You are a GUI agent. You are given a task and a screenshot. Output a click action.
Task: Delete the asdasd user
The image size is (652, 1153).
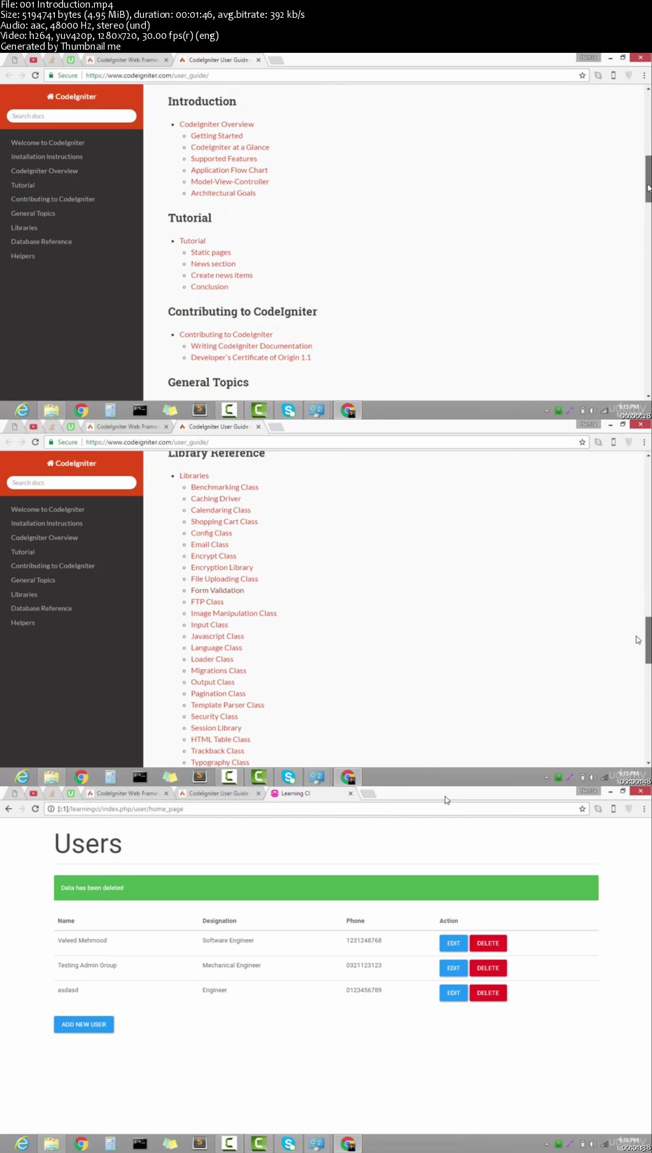(488, 993)
